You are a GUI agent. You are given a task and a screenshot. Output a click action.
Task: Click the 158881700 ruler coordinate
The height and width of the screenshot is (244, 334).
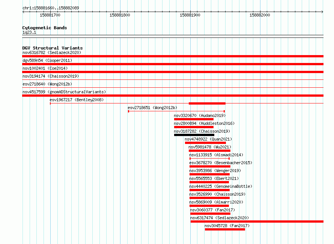pyautogui.click(x=50, y=15)
